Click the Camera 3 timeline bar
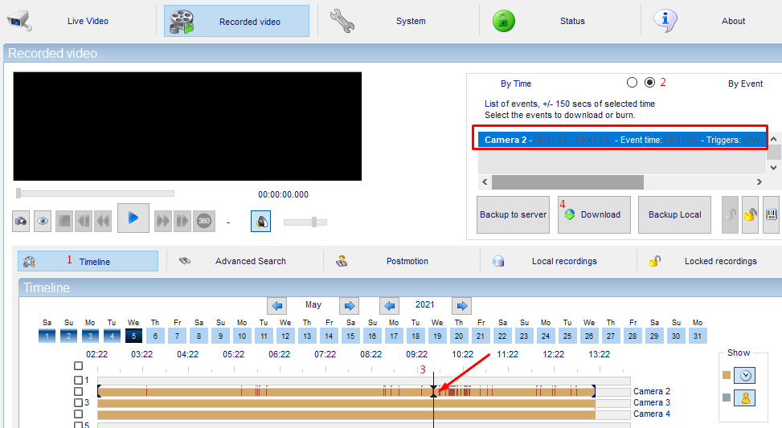Image resolution: width=782 pixels, height=428 pixels. (346, 404)
